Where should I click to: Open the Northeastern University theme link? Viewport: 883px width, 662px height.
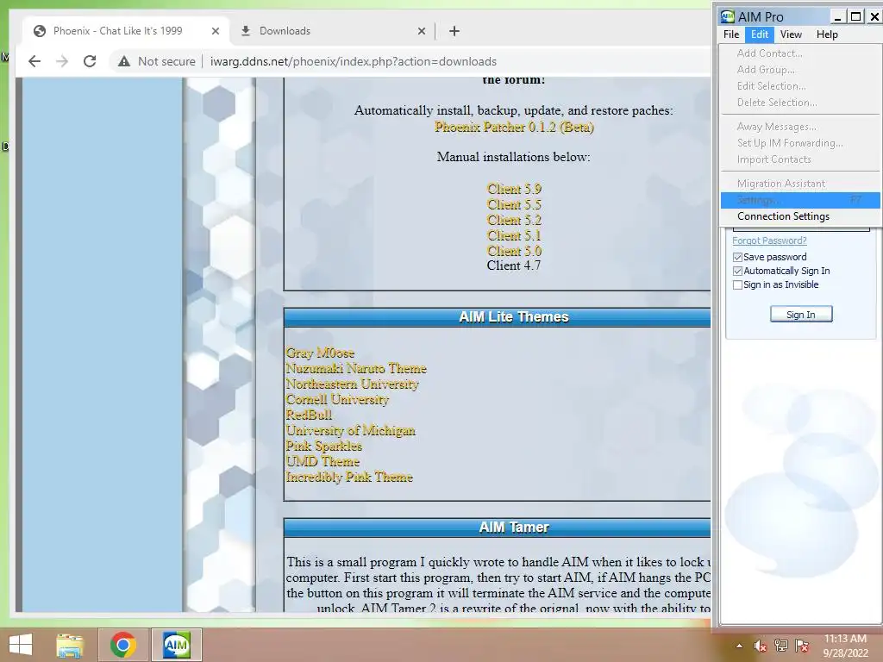pyautogui.click(x=352, y=384)
